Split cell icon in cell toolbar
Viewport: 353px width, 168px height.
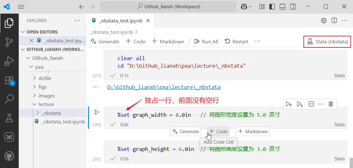pyautogui.click(x=311, y=104)
